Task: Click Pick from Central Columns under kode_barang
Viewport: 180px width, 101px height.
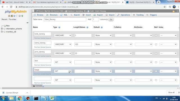Action: point(42,38)
